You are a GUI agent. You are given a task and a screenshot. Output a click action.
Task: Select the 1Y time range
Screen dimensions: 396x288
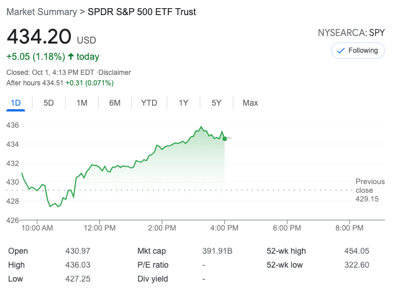click(x=183, y=103)
